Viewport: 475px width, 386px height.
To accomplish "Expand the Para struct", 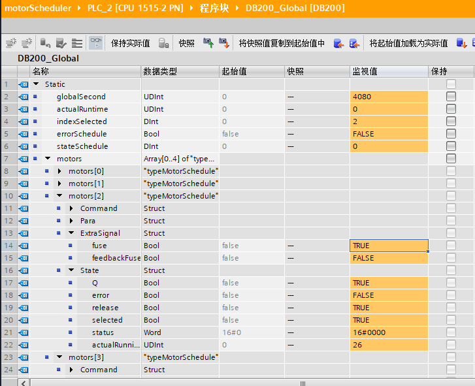I will 71,221.
